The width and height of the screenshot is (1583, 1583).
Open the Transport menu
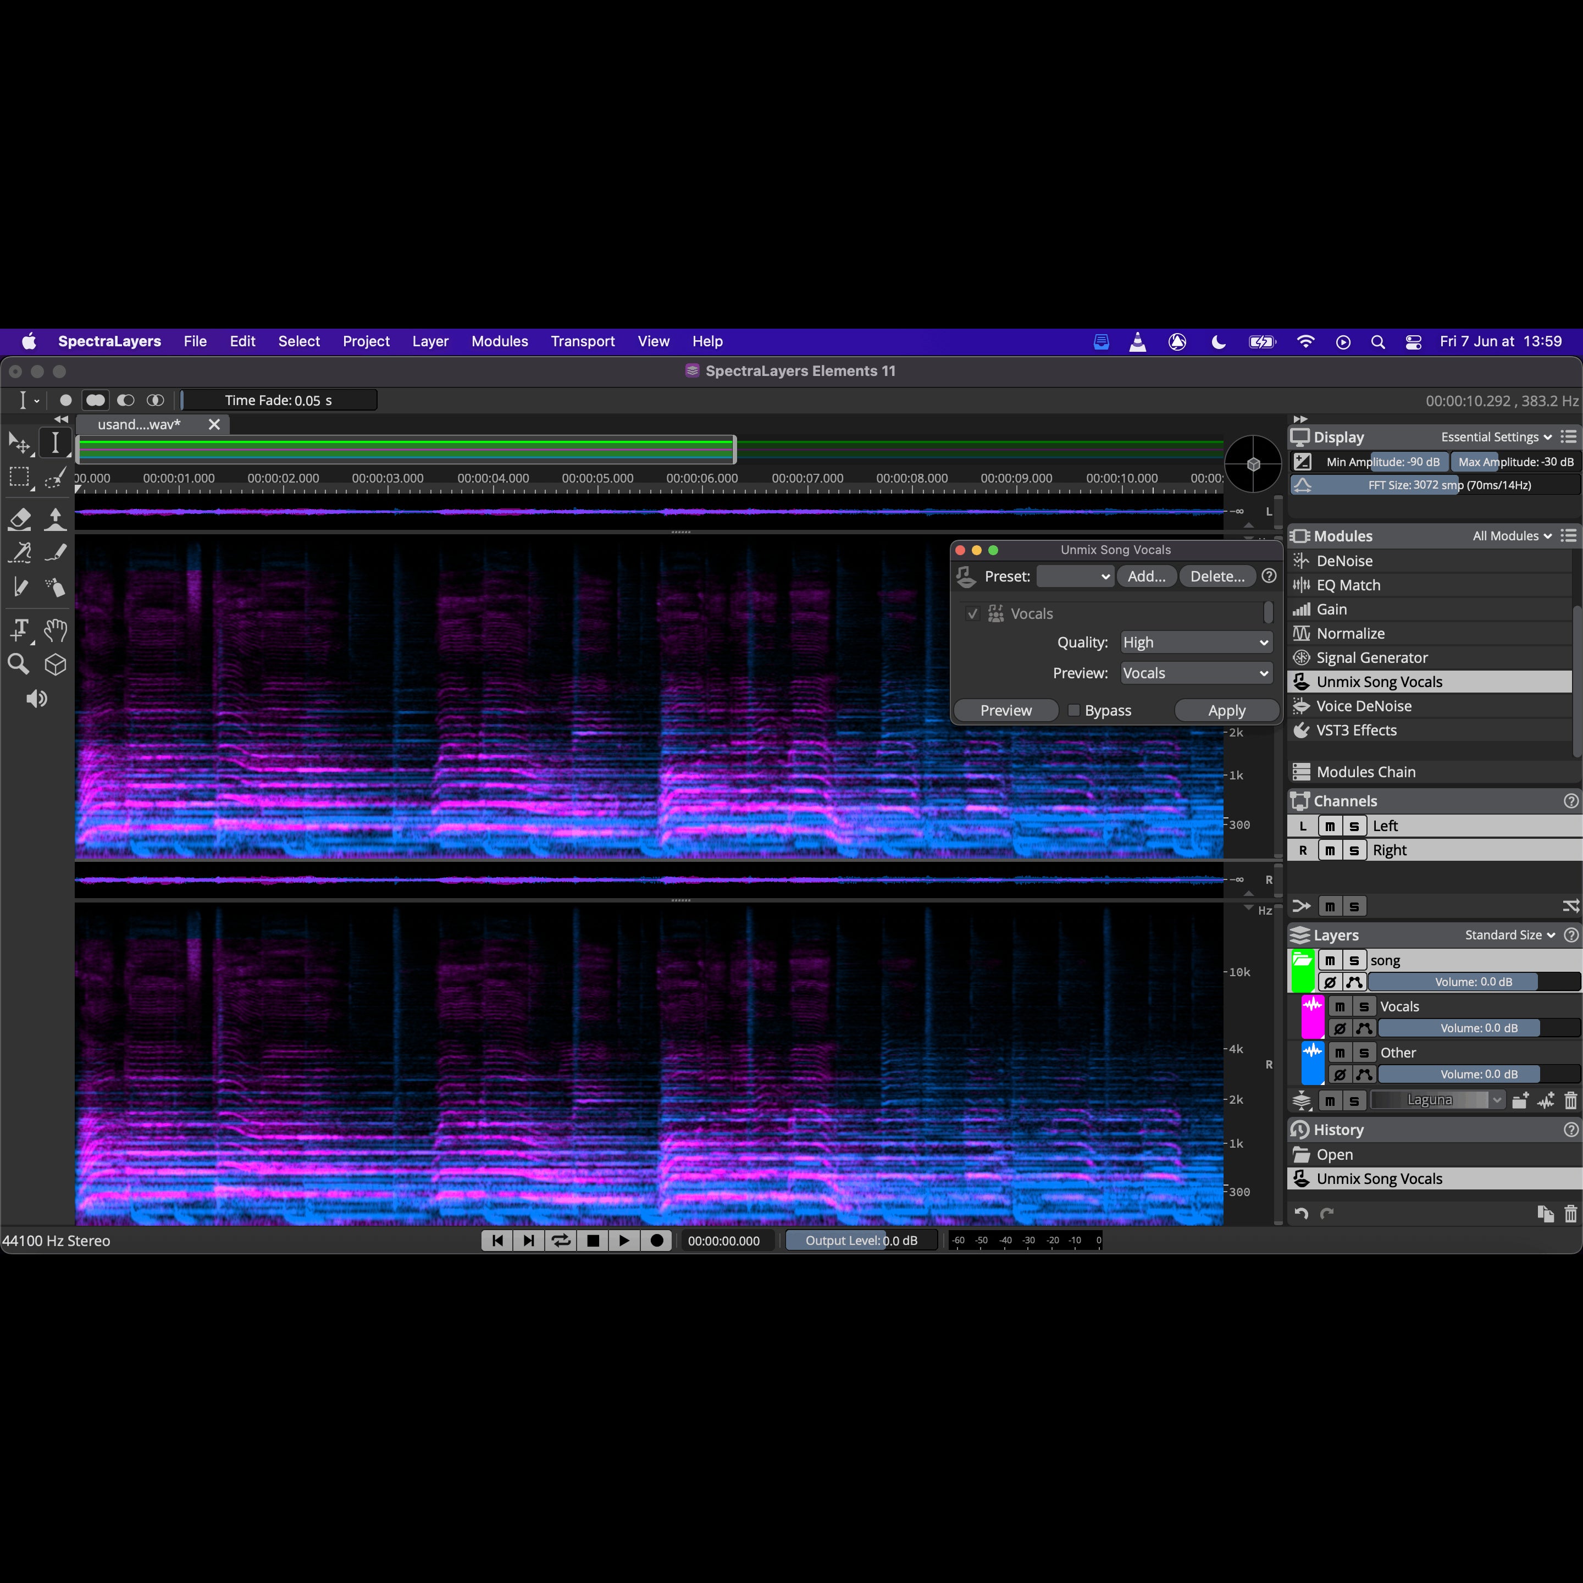click(583, 342)
